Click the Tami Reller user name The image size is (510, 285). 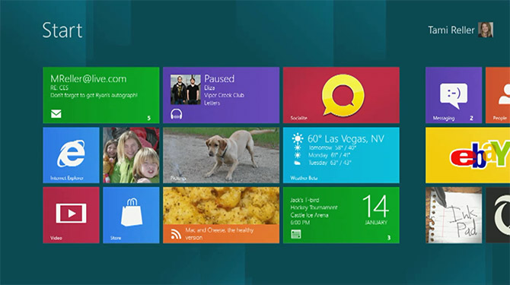click(x=451, y=30)
